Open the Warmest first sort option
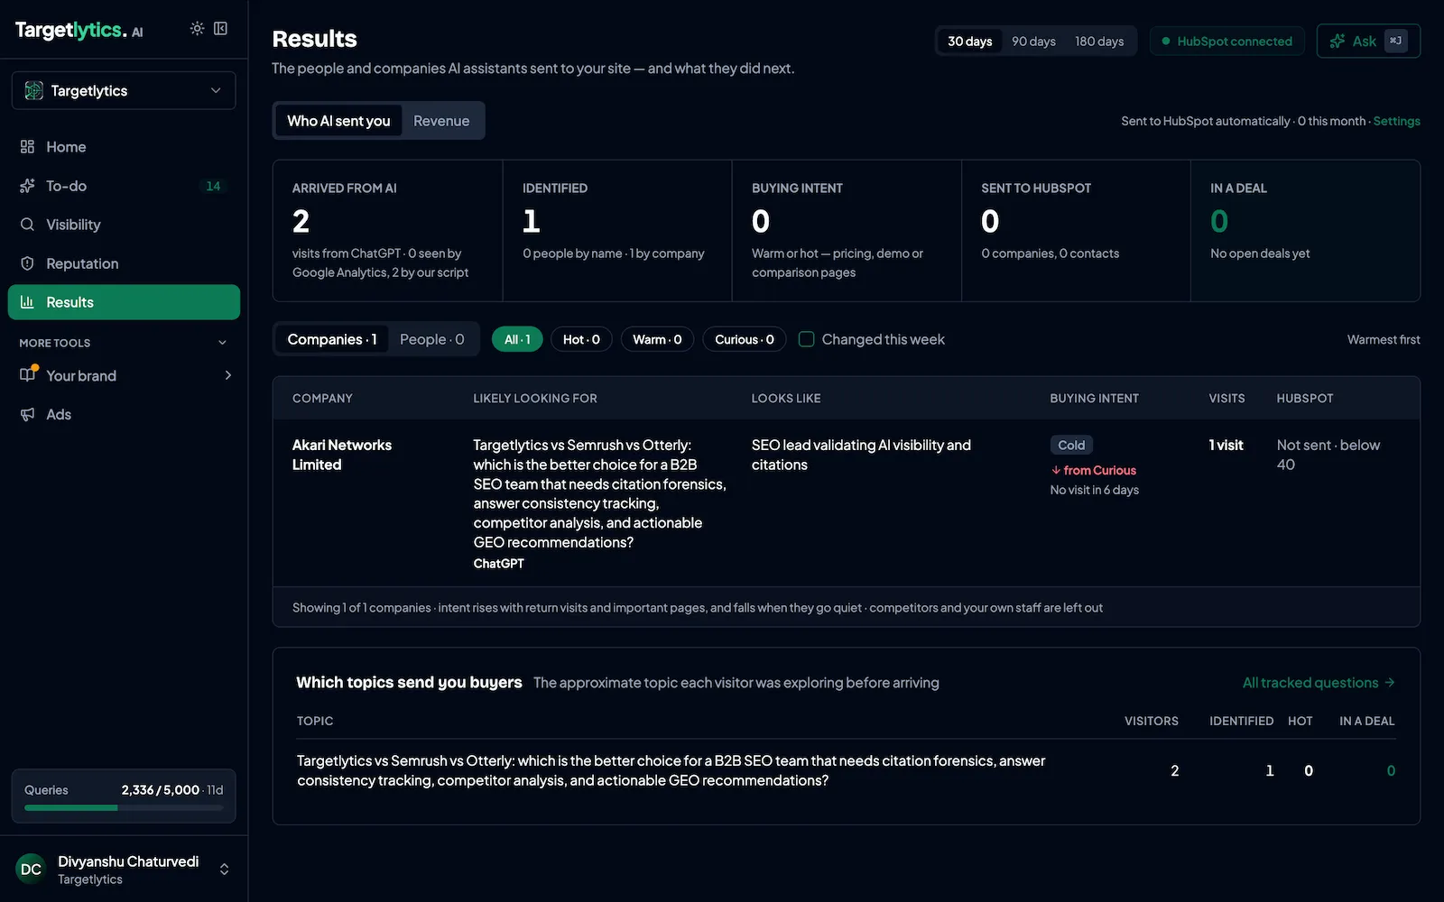 1384,339
